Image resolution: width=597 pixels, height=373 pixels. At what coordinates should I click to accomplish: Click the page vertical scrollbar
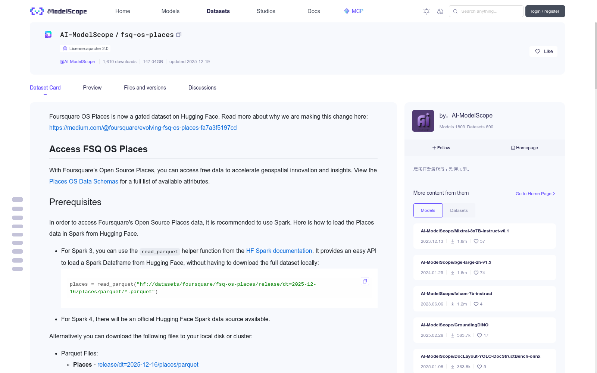pos(596,56)
